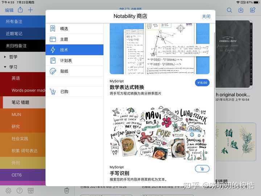This screenshot has height=196, width=261.
Task: Tap the battery 87% indicator
Action: coord(253,2)
